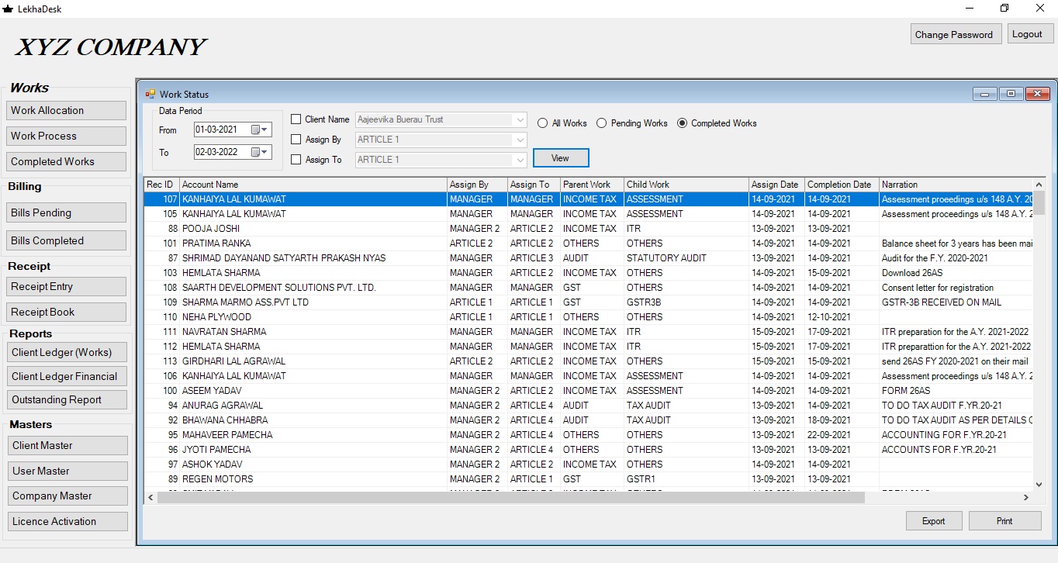Image resolution: width=1058 pixels, height=563 pixels.
Task: Open Work Allocation from the sidebar
Action: click(x=66, y=111)
